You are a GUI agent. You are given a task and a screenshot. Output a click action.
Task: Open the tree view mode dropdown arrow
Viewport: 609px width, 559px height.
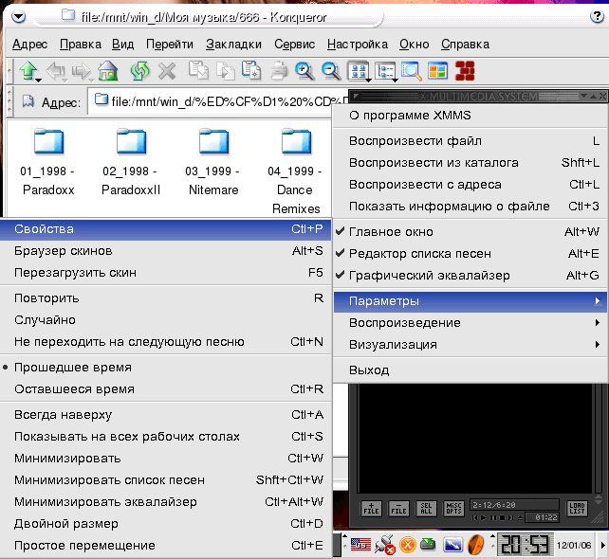click(396, 81)
